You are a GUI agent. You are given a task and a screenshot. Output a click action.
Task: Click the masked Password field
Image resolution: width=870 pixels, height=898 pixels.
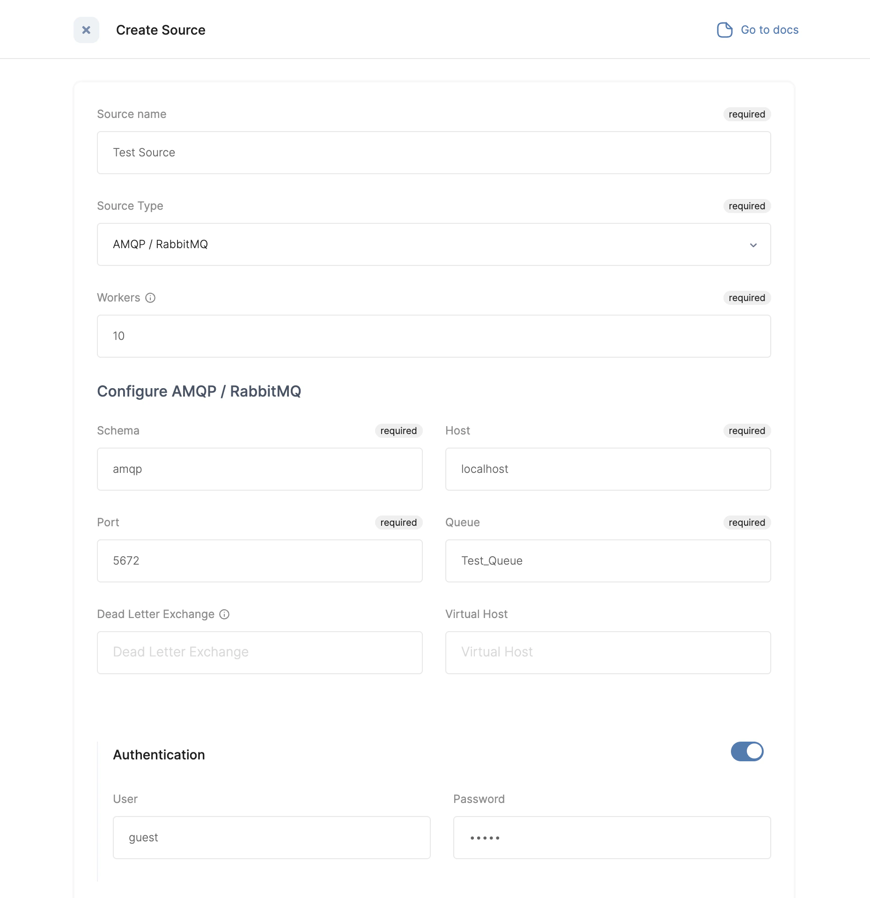pos(612,837)
